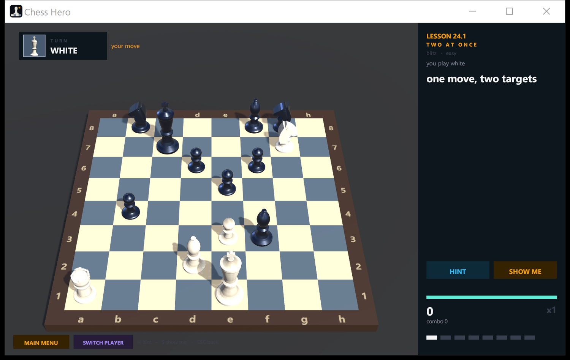Pick the white bishop on d2
The image size is (570, 360).
click(193, 255)
